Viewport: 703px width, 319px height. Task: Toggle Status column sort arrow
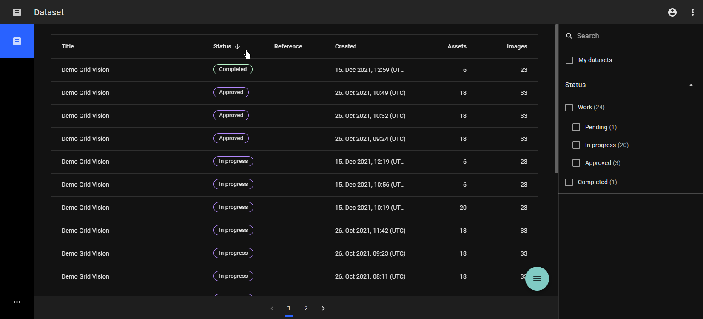pyautogui.click(x=237, y=47)
